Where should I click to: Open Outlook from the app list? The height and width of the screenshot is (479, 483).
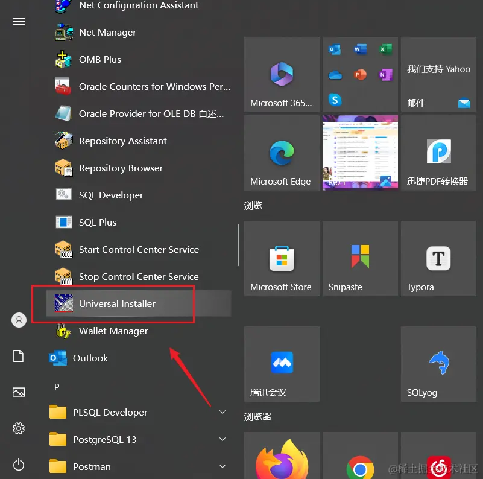[139, 358]
